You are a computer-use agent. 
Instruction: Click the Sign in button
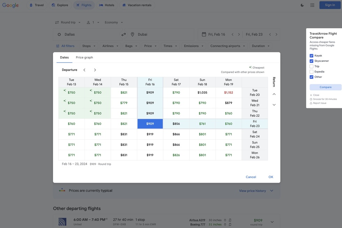click(x=330, y=5)
